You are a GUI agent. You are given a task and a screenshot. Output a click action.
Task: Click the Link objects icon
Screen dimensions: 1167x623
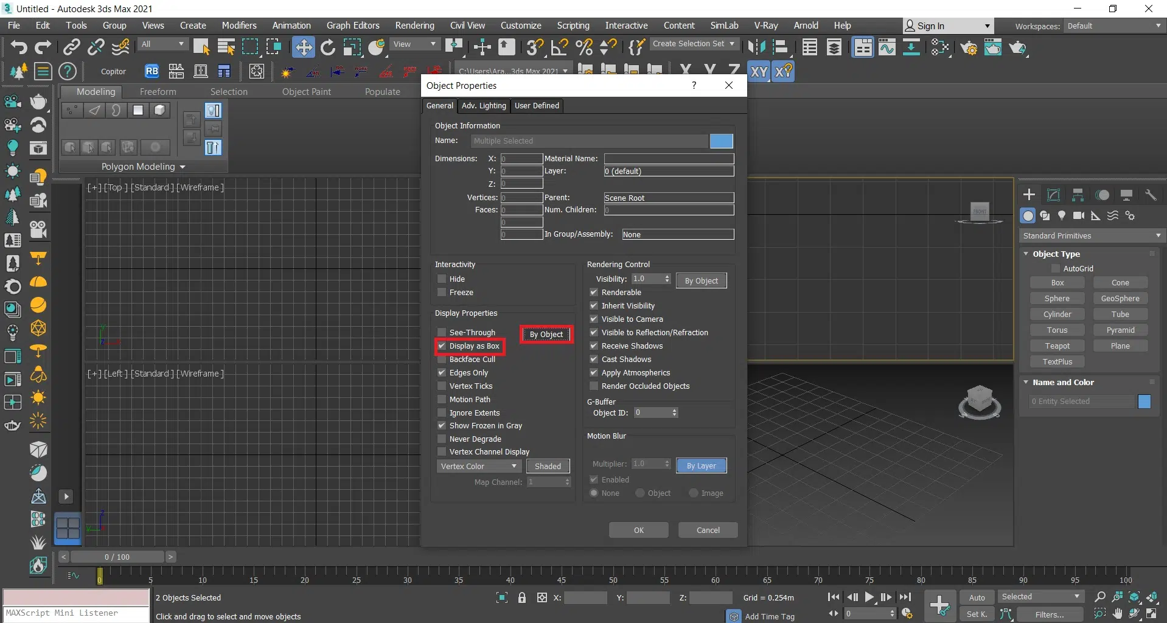72,47
